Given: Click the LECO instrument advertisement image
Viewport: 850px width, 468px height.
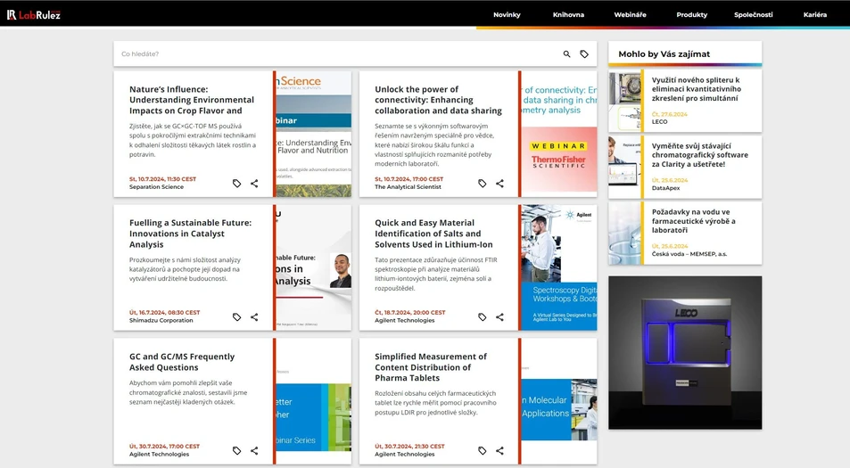Looking at the screenshot, I should point(685,353).
